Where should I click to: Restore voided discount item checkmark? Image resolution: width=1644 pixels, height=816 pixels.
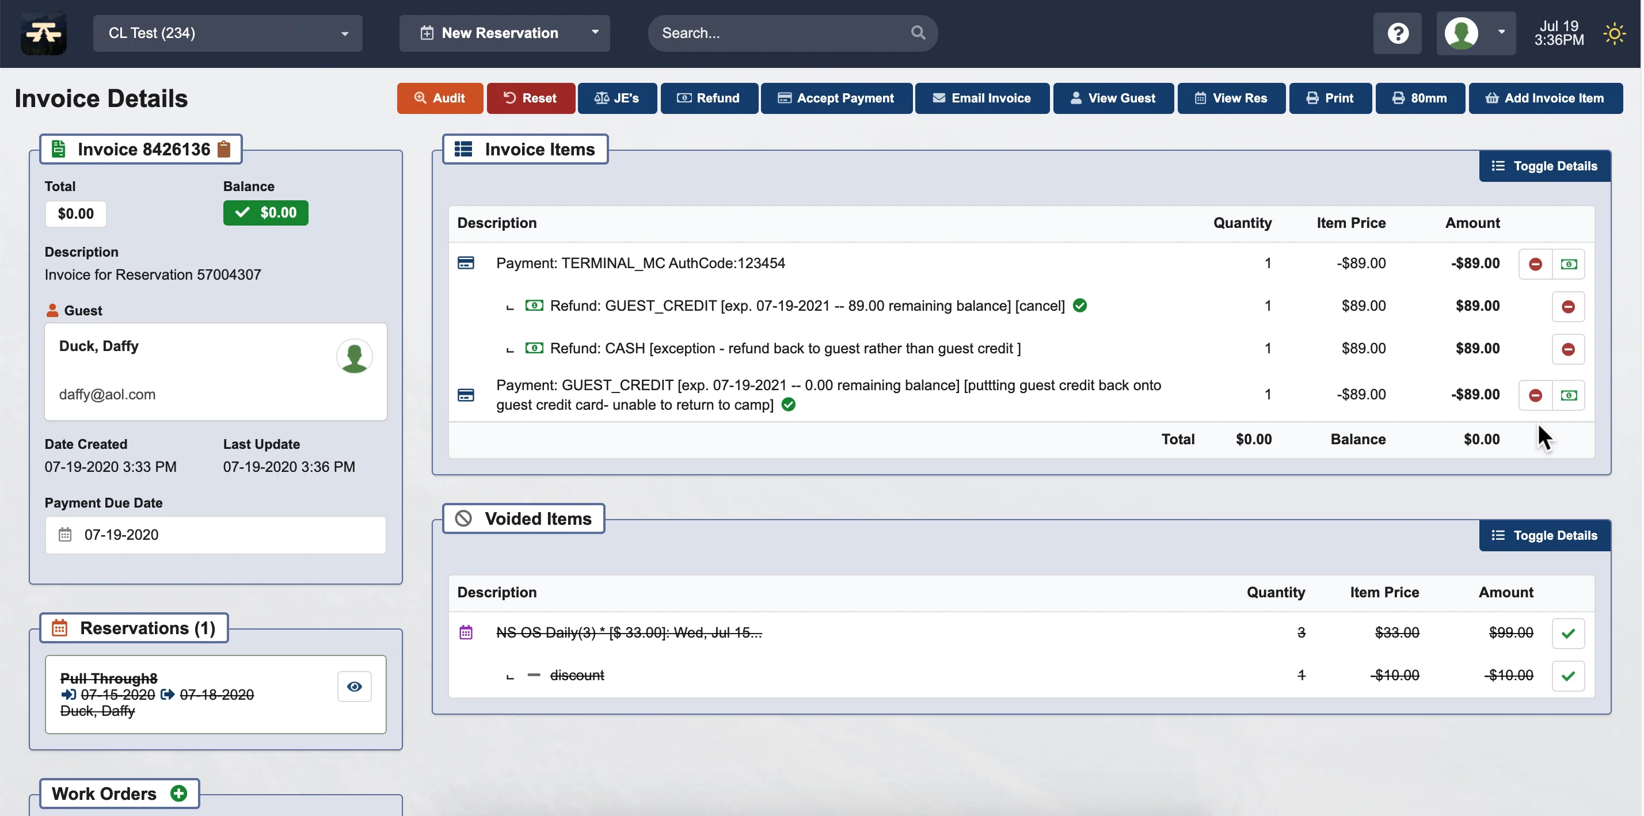pos(1568,676)
